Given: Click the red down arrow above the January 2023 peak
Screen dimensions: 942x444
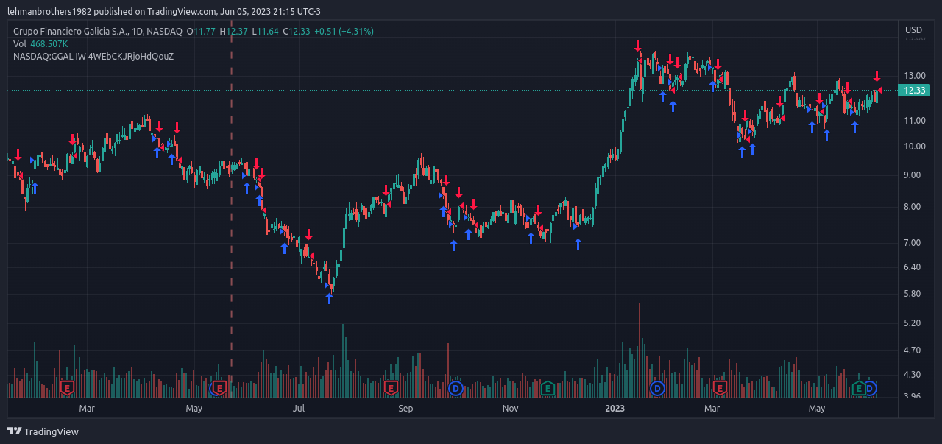Looking at the screenshot, I should pyautogui.click(x=638, y=46).
